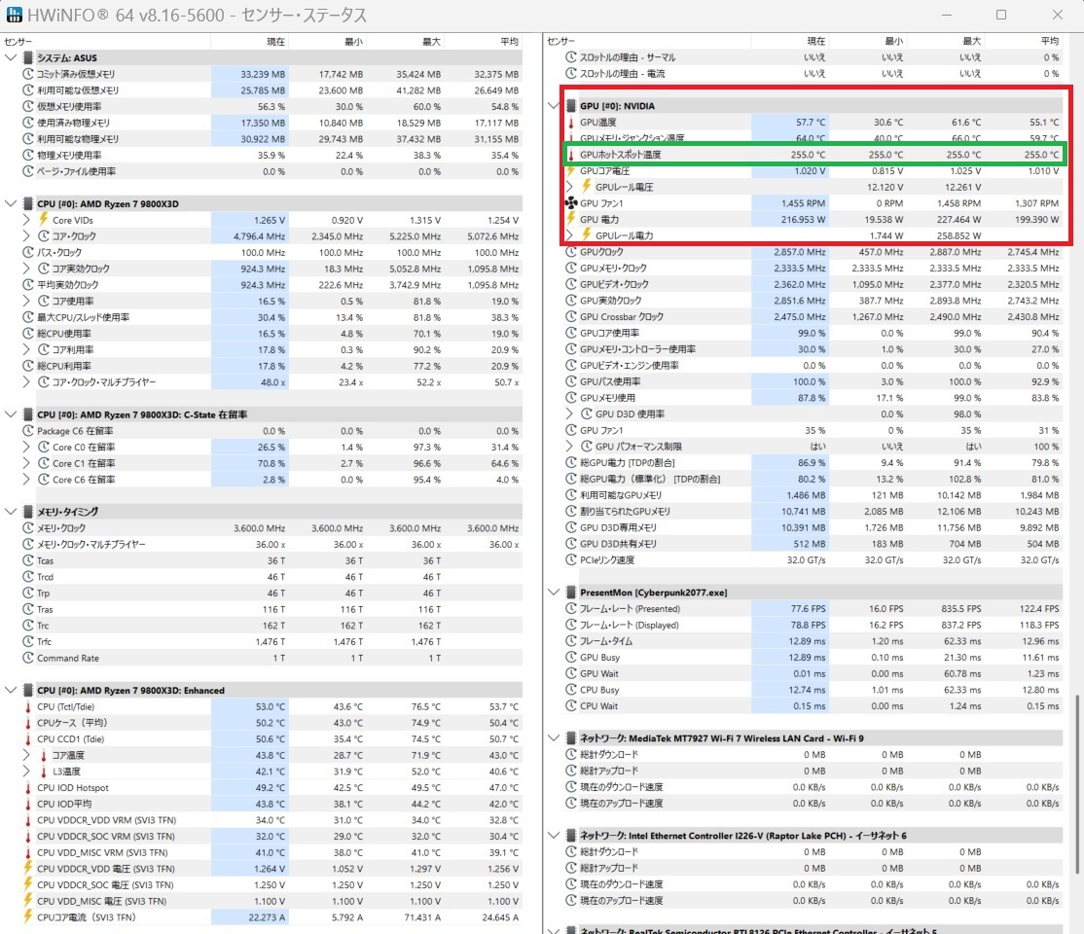
Task: Collapse the システム: ASUS sensor group
Action: point(11,57)
